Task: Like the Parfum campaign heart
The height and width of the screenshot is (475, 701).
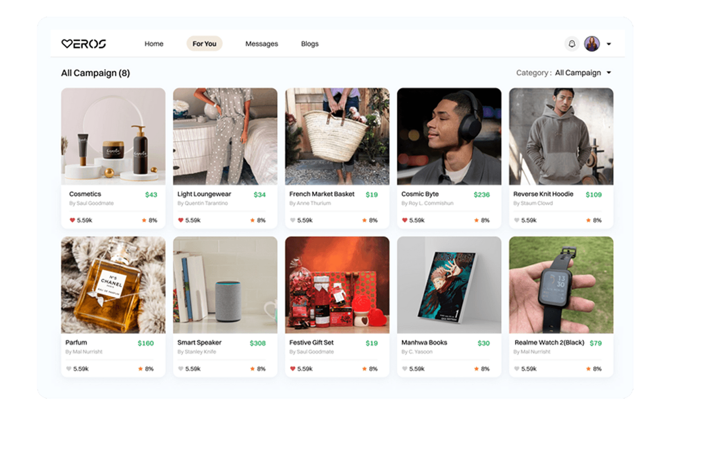Action: click(69, 369)
